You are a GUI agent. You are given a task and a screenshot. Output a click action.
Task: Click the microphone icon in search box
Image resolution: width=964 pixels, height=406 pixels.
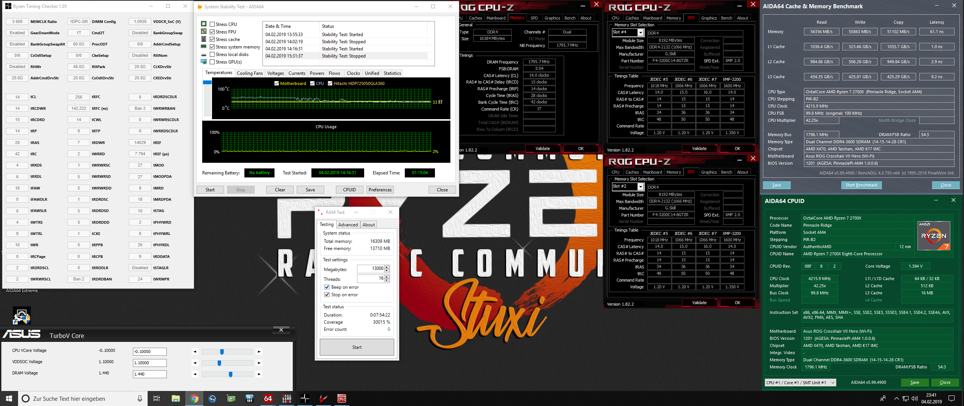point(140,398)
